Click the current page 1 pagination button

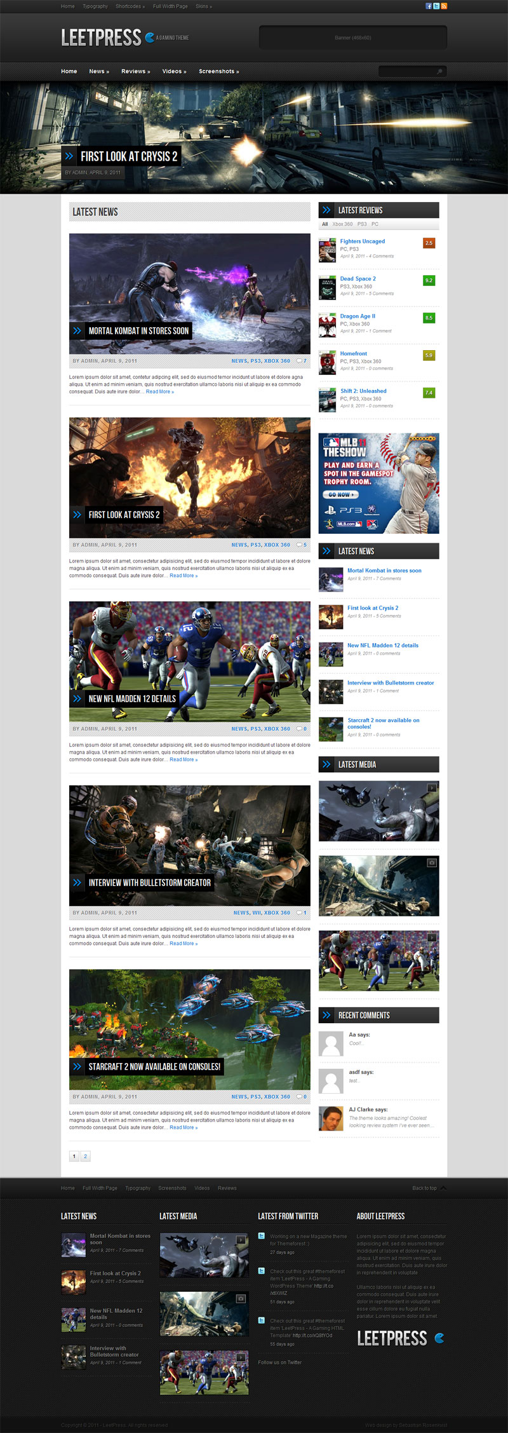74,1156
